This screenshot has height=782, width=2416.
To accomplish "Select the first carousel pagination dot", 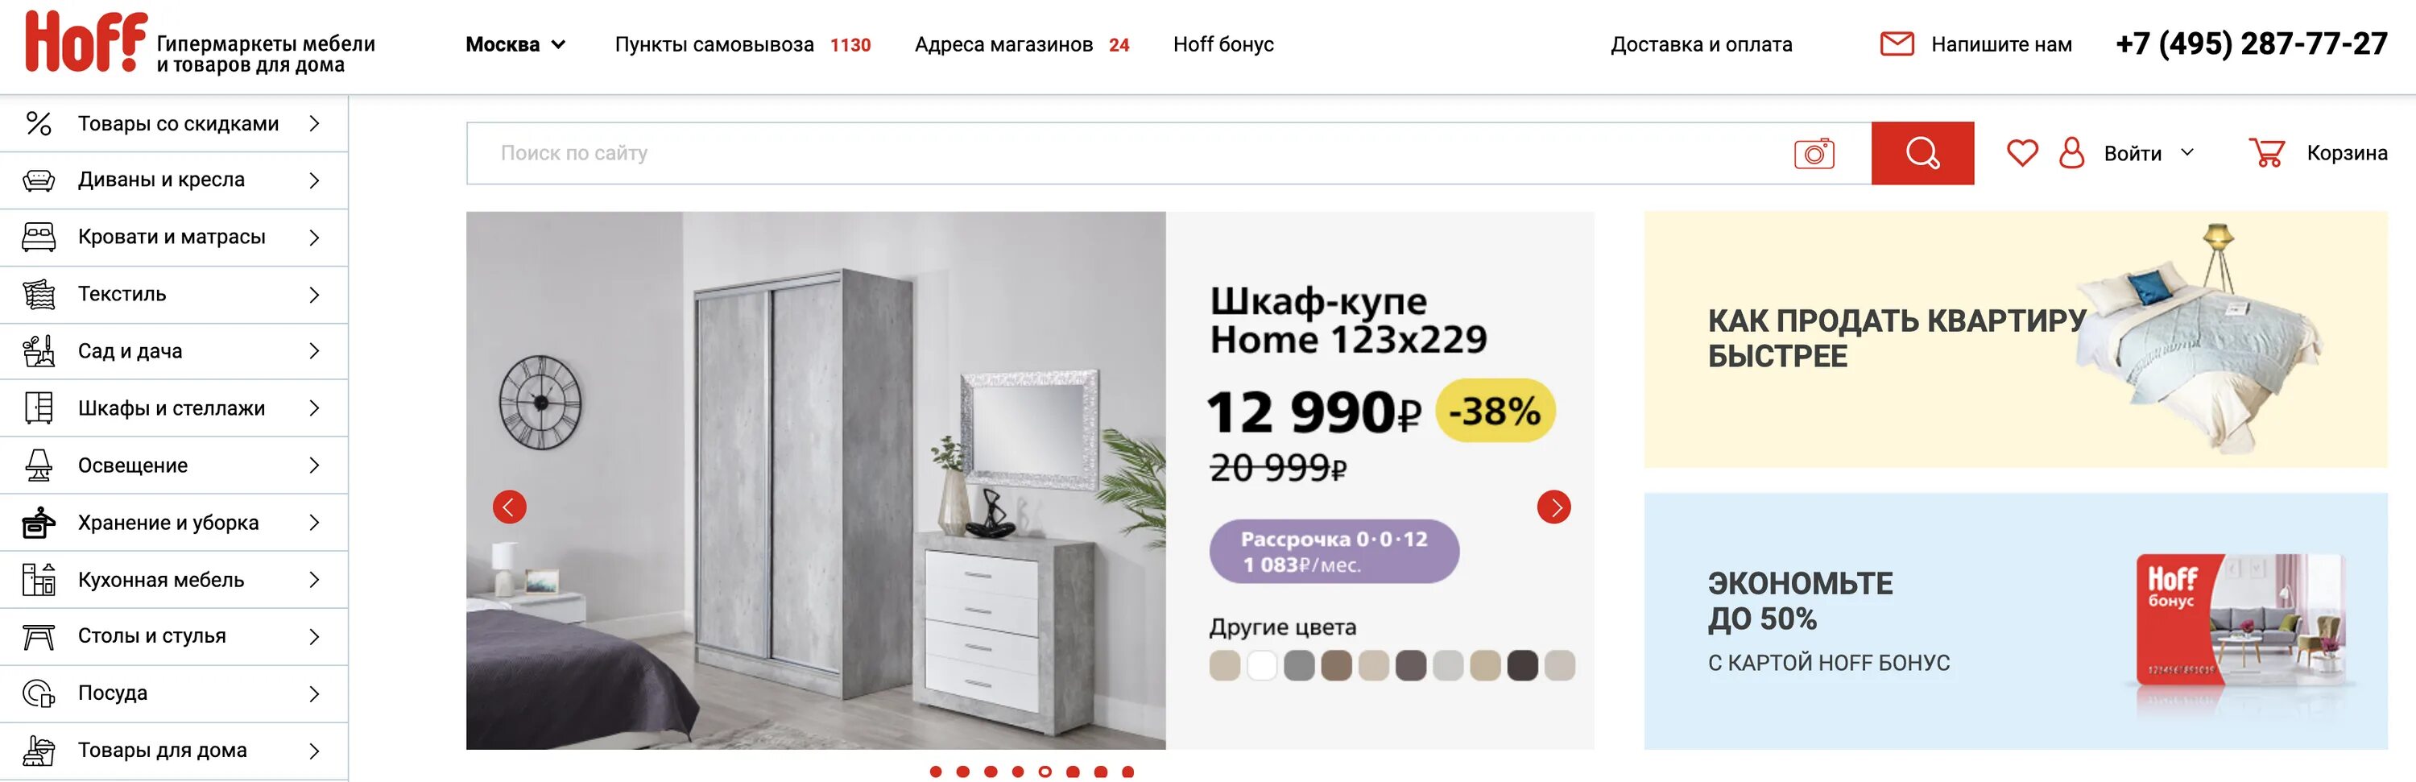I will click(935, 772).
